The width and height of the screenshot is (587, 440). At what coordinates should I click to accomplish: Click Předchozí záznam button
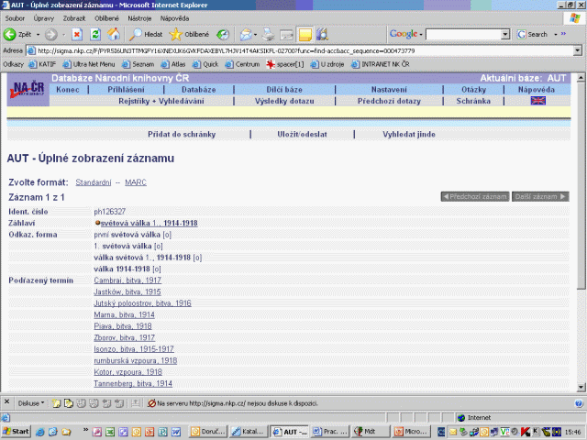tap(475, 197)
